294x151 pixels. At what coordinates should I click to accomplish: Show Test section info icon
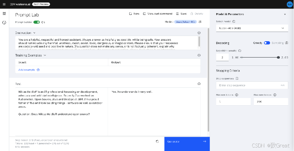(199, 84)
